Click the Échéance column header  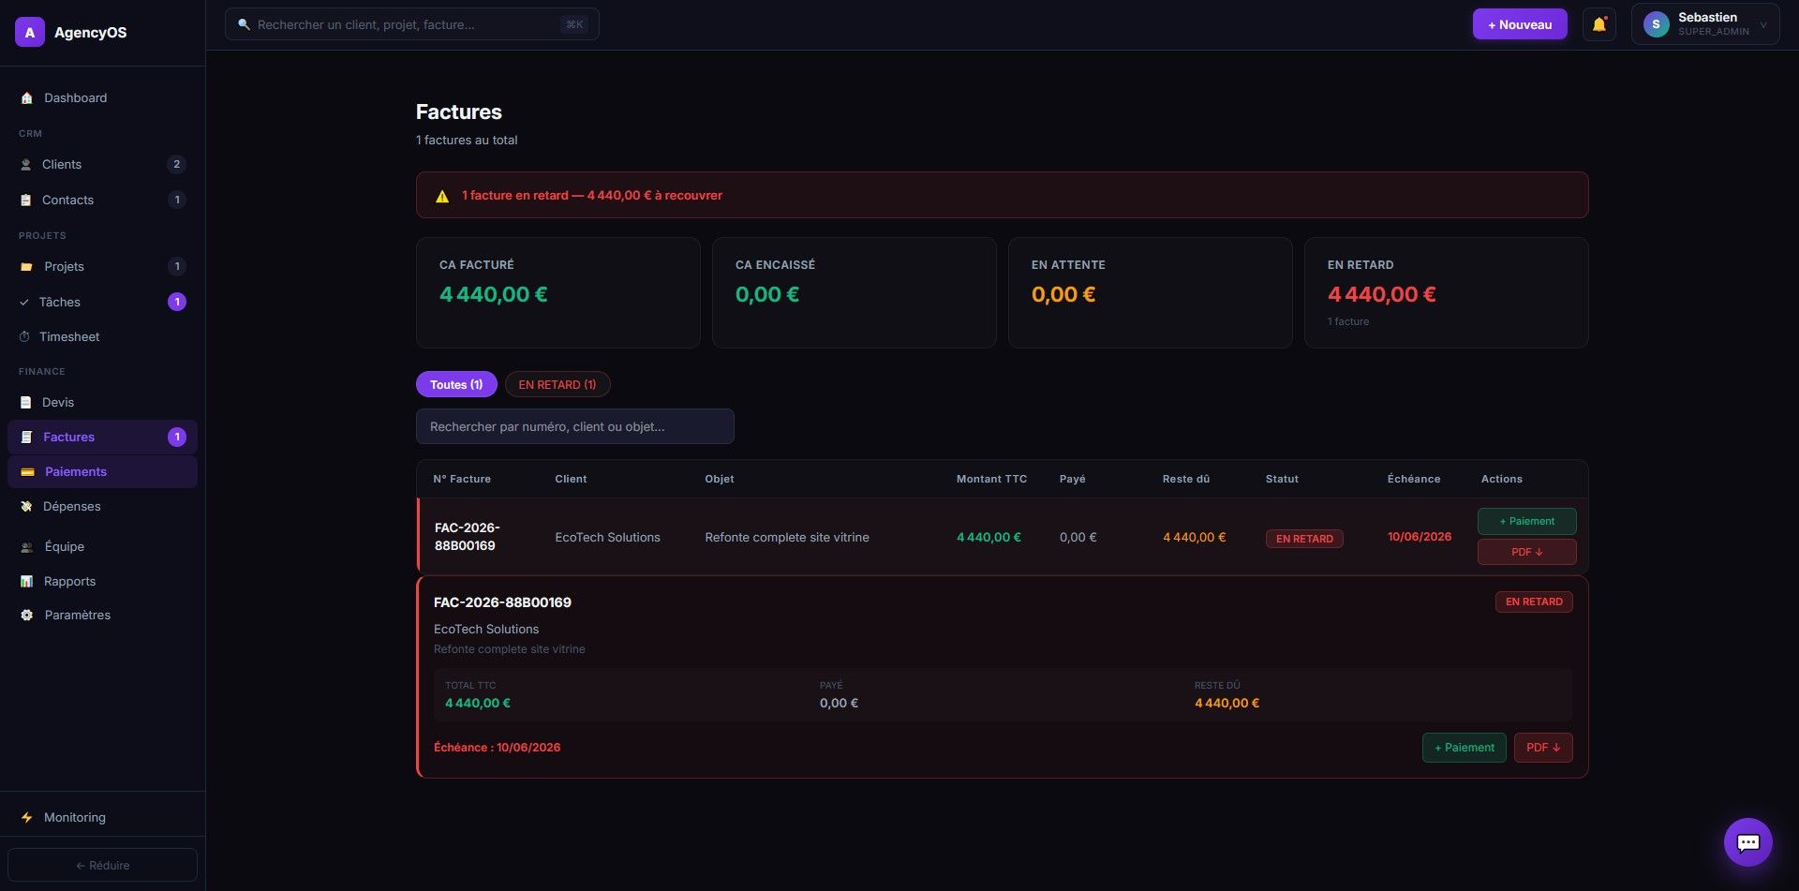click(1414, 479)
